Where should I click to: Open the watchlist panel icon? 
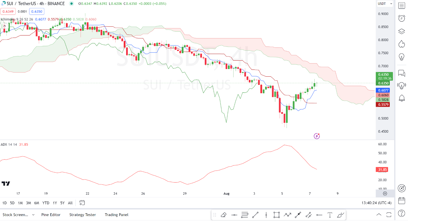(x=402, y=5)
